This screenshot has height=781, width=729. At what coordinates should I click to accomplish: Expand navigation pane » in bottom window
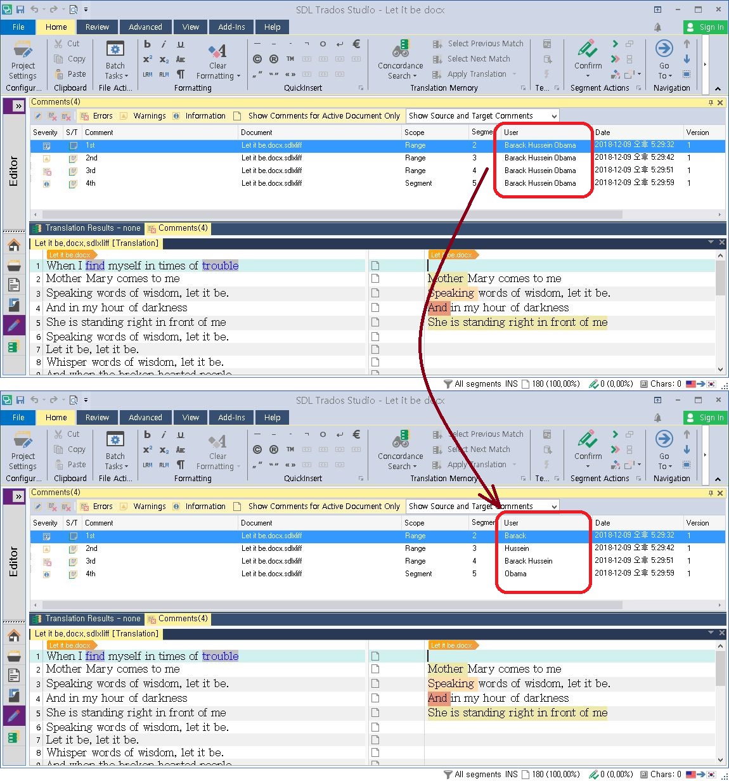click(x=18, y=496)
